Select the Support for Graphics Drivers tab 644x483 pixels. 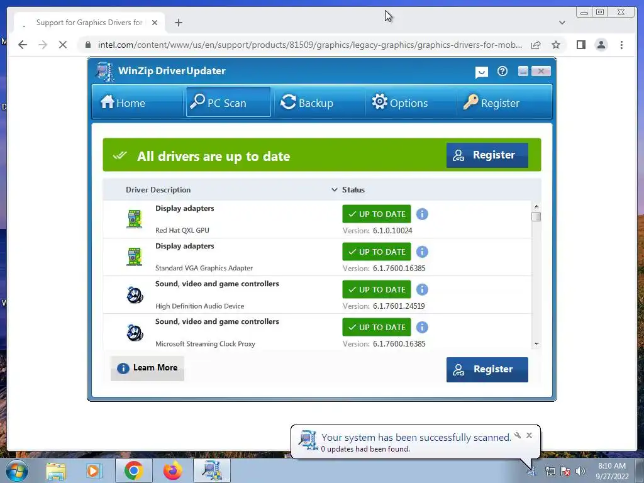[89, 23]
